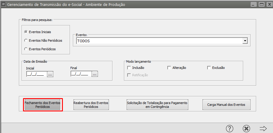Image resolution: width=273 pixels, height=133 pixels.
Task: Click the FP application icon in title bar
Action: pyautogui.click(x=4, y=4)
